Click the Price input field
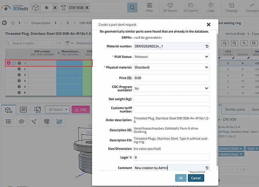259x187 pixels. (172, 78)
